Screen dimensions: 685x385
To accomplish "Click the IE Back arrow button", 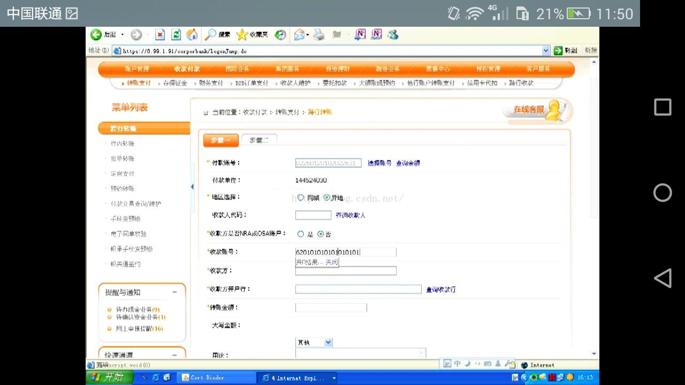I will tap(96, 35).
